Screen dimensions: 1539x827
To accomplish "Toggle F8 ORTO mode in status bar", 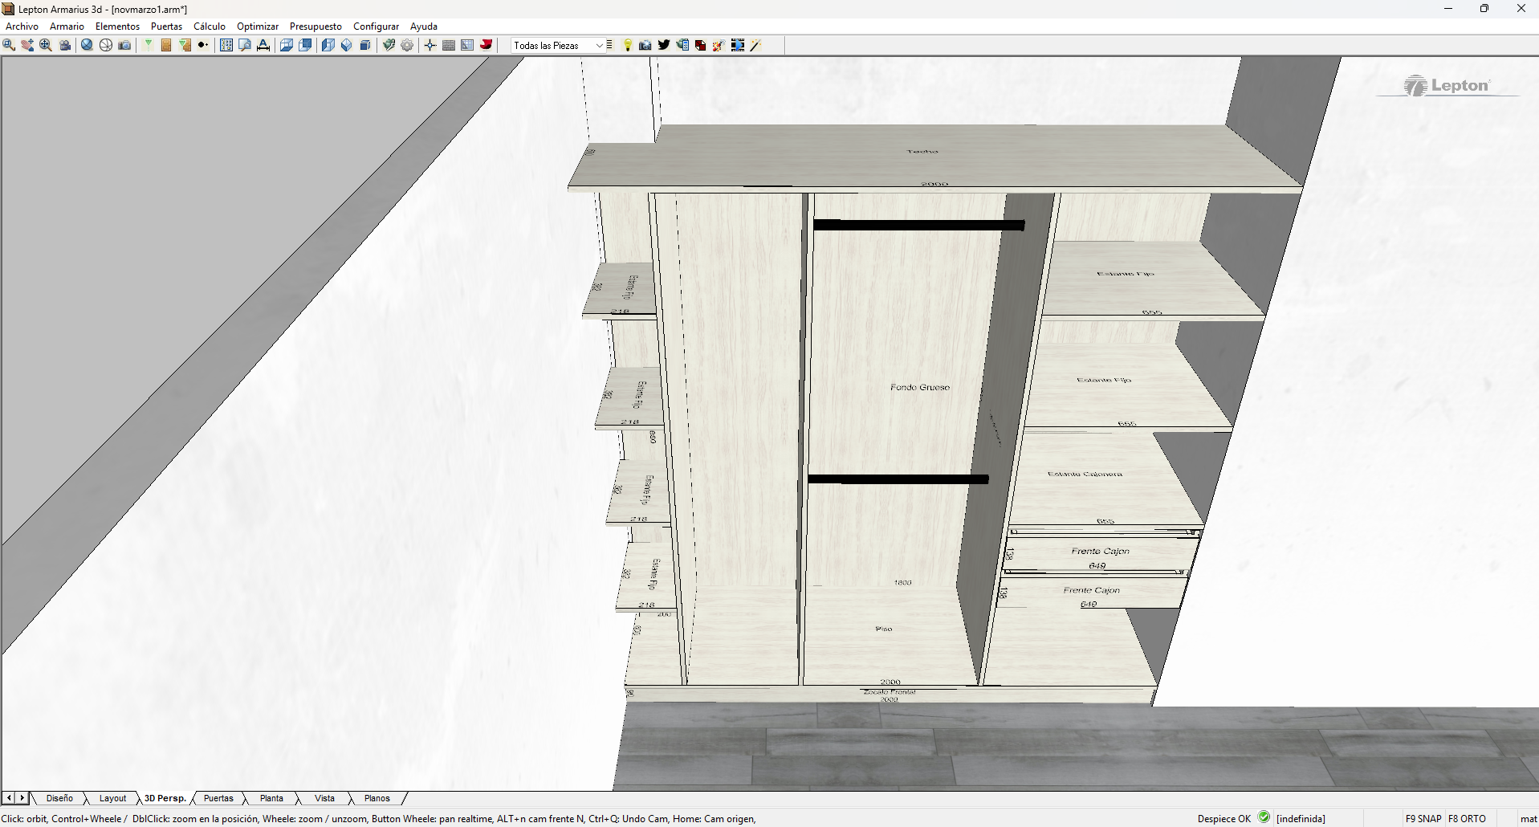I will coord(1467,819).
